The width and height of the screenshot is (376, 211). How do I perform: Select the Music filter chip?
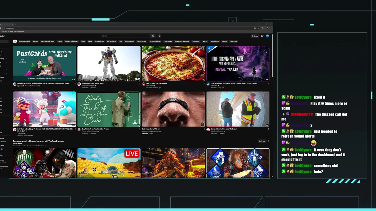click(83, 41)
